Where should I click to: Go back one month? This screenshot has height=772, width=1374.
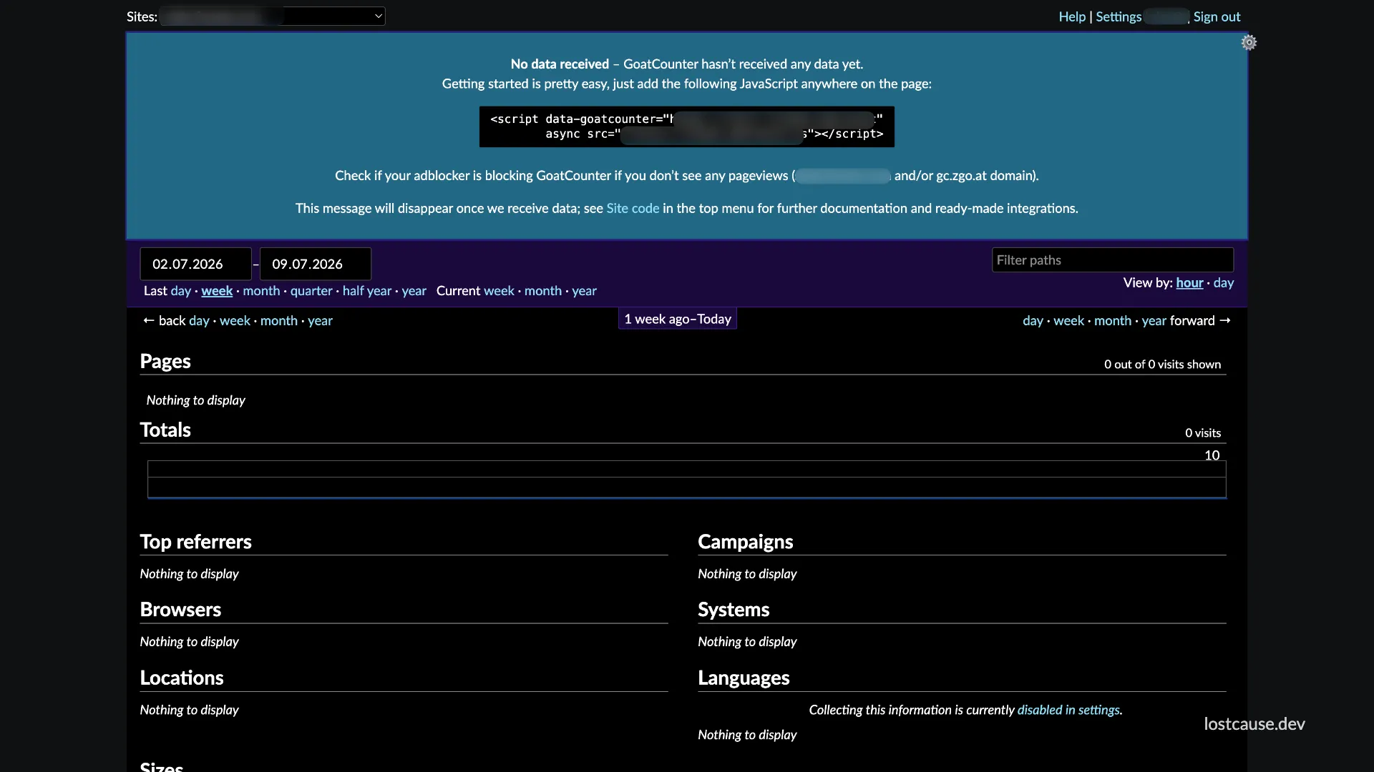(279, 321)
